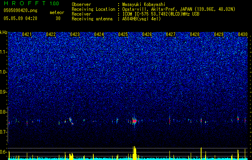Select the file name 0505090420.png
Screen dimensions: 252x160
click(x=20, y=10)
